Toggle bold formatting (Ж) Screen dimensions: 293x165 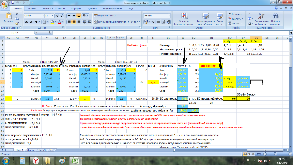click(x=26, y=22)
